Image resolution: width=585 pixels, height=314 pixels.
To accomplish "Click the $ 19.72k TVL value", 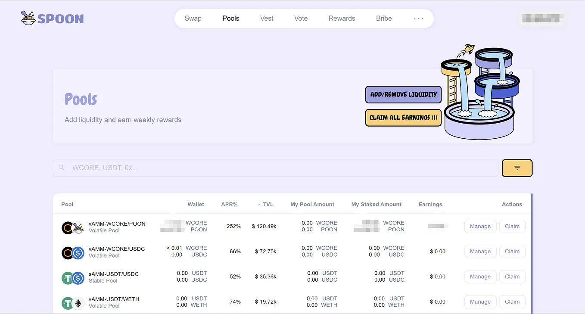I will [x=266, y=302].
